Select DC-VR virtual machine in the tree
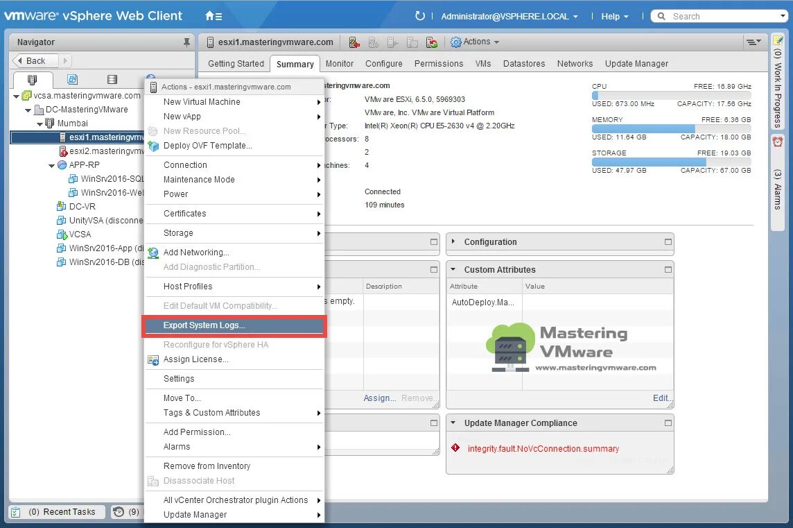The height and width of the screenshot is (528, 793). [x=76, y=207]
